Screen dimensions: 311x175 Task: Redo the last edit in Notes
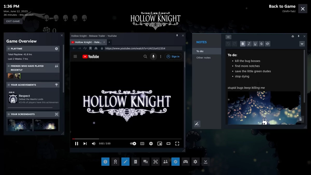pyautogui.click(x=234, y=44)
